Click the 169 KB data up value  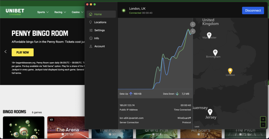[x=137, y=94]
